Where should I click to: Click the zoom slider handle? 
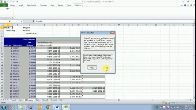(186, 103)
